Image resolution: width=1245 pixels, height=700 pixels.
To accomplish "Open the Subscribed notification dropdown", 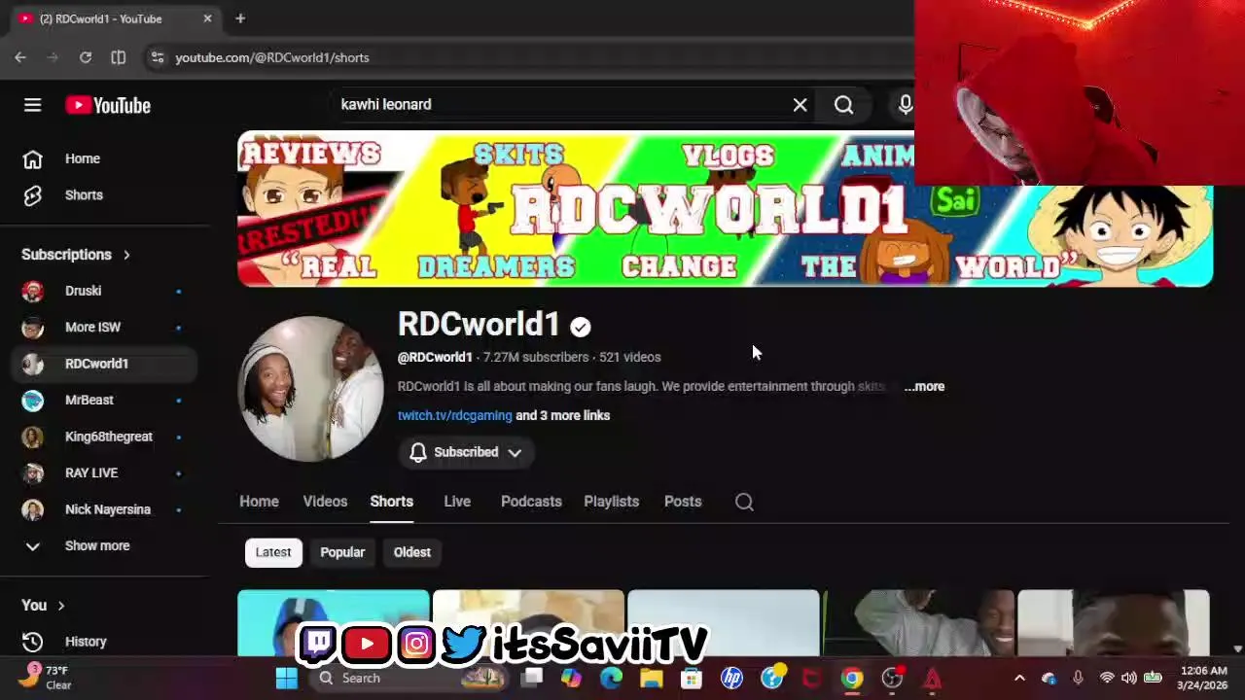I will pos(466,452).
